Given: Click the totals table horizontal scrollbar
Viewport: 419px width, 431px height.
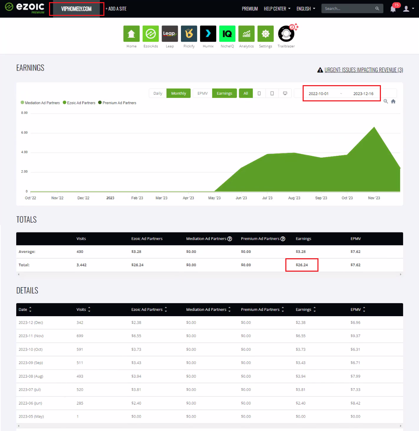Looking at the screenshot, I should [209, 274].
